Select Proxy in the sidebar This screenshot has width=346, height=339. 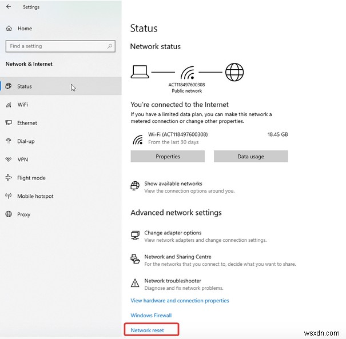[61, 214]
